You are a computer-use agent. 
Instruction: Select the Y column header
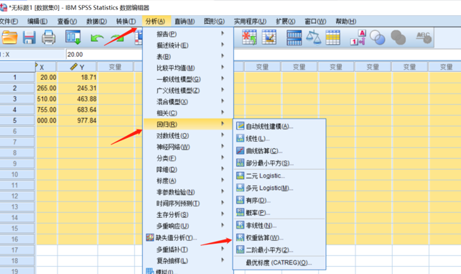coord(77,67)
